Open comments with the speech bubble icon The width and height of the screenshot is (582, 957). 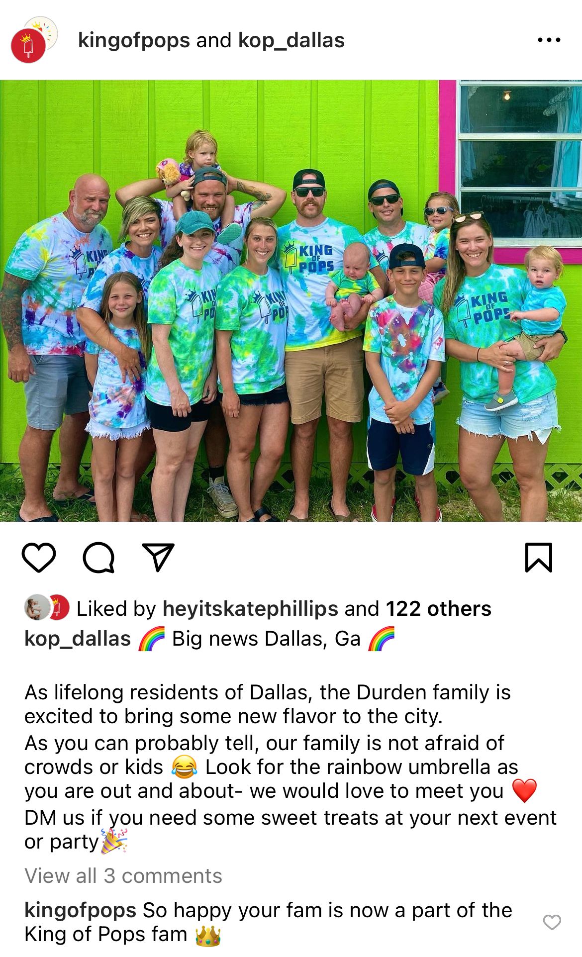tap(98, 558)
